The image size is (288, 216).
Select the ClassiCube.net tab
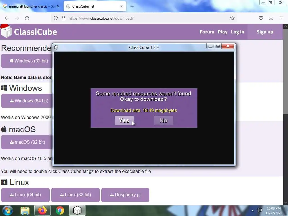[95, 6]
